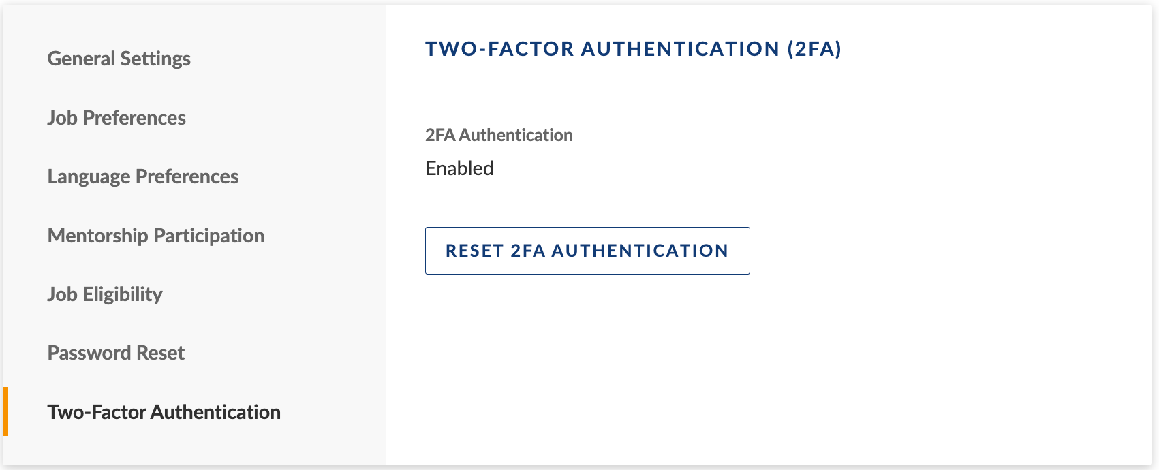Switch to General Settings tab
The height and width of the screenshot is (470, 1159).
119,59
